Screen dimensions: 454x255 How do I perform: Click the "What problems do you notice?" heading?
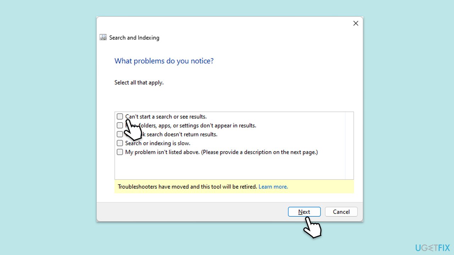pos(164,61)
